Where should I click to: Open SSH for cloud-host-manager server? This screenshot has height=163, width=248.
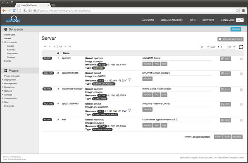[x=164, y=95]
